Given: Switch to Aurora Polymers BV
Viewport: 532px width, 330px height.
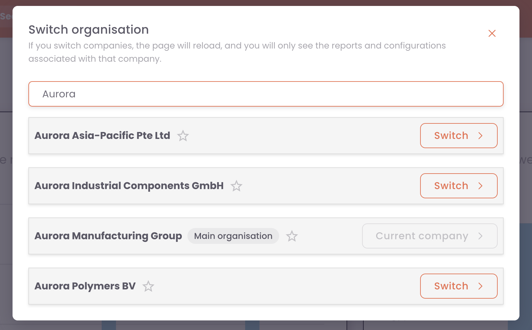Looking at the screenshot, I should pyautogui.click(x=459, y=286).
